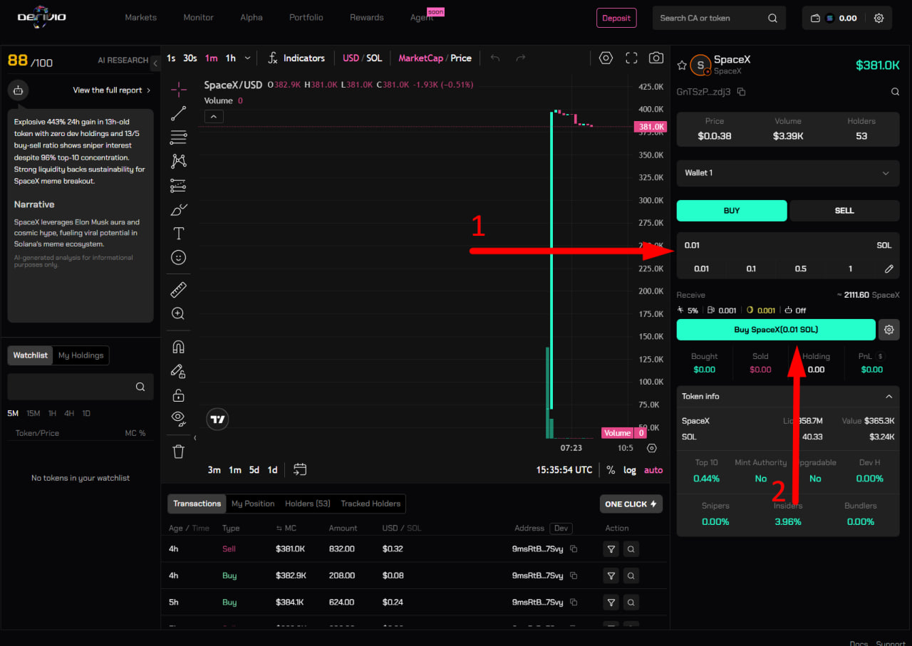Open the My Position tab
The width and height of the screenshot is (912, 646).
(x=253, y=504)
